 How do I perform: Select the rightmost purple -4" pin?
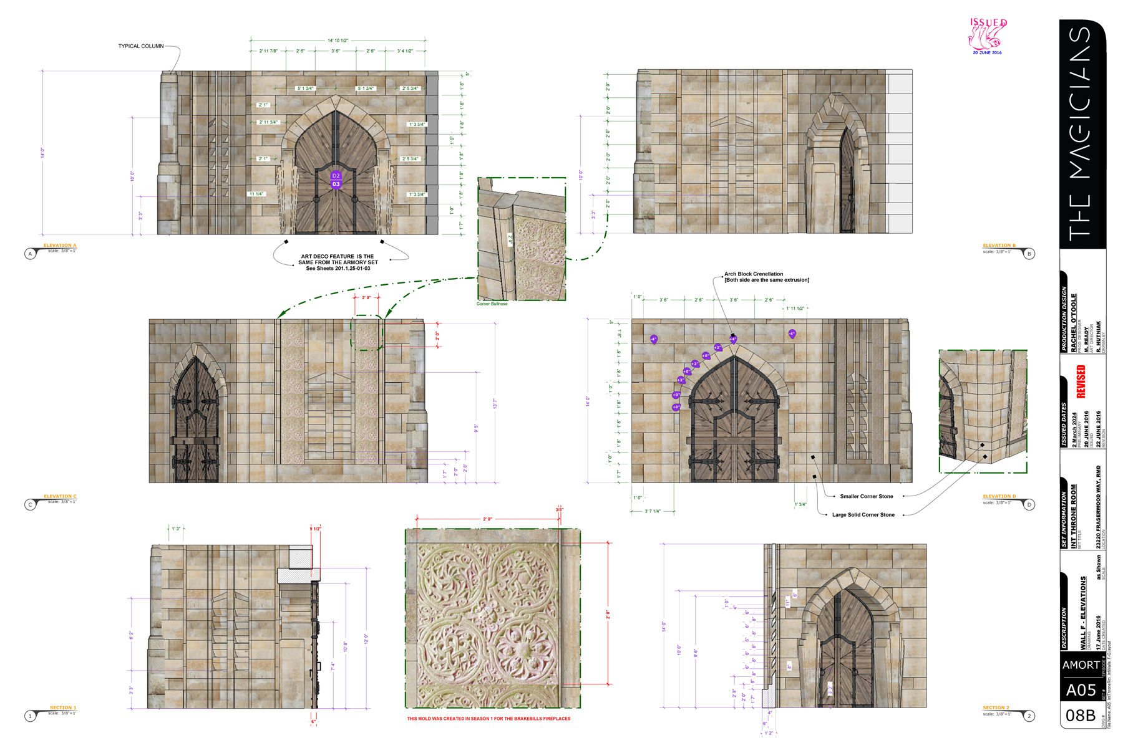(792, 334)
